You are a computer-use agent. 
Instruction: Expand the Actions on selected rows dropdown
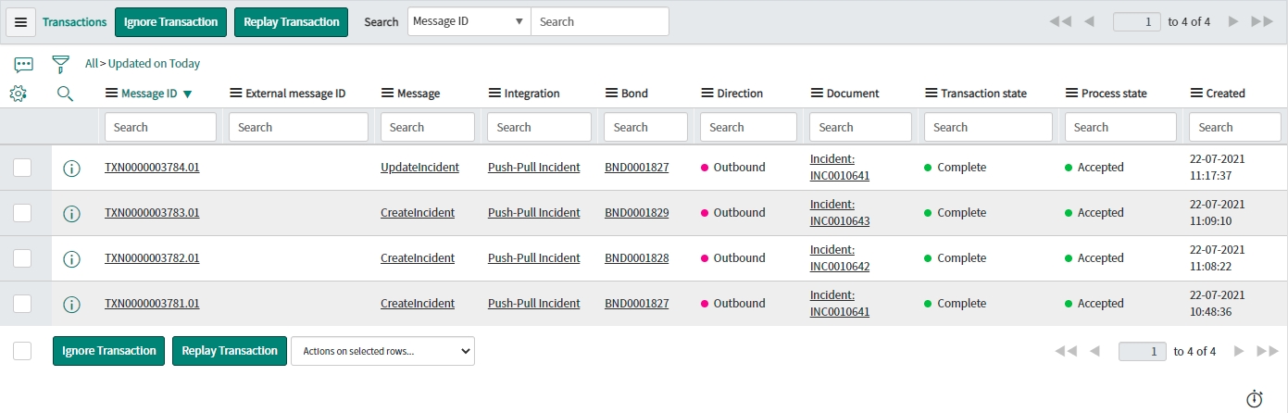382,351
